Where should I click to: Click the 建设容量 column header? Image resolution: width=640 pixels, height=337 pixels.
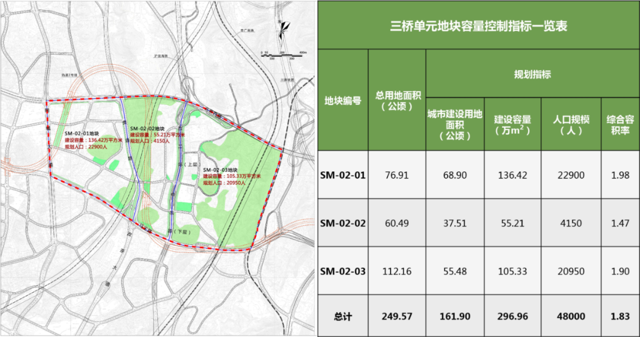(512, 124)
